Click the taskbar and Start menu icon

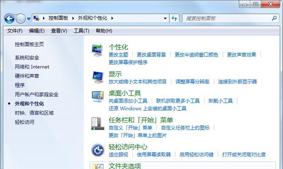click(98, 123)
